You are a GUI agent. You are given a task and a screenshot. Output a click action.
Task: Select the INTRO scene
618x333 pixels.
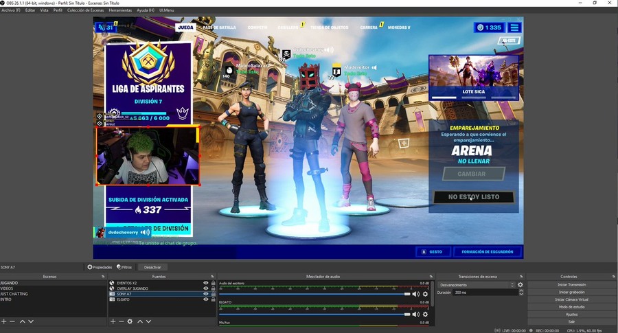pos(53,299)
